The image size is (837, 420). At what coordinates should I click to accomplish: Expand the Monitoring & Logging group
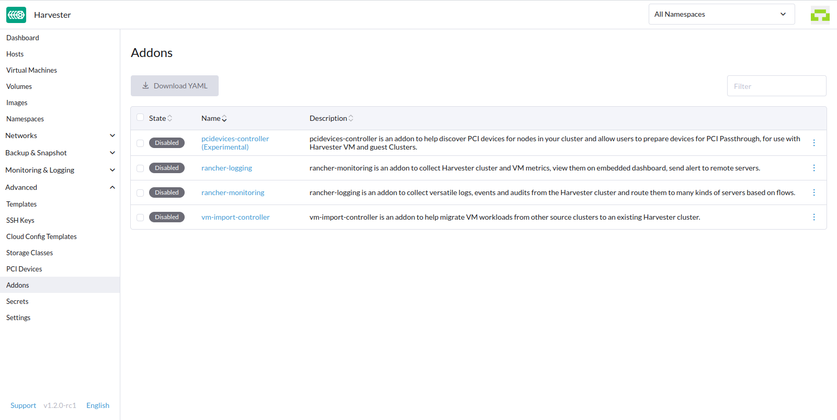pyautogui.click(x=60, y=170)
